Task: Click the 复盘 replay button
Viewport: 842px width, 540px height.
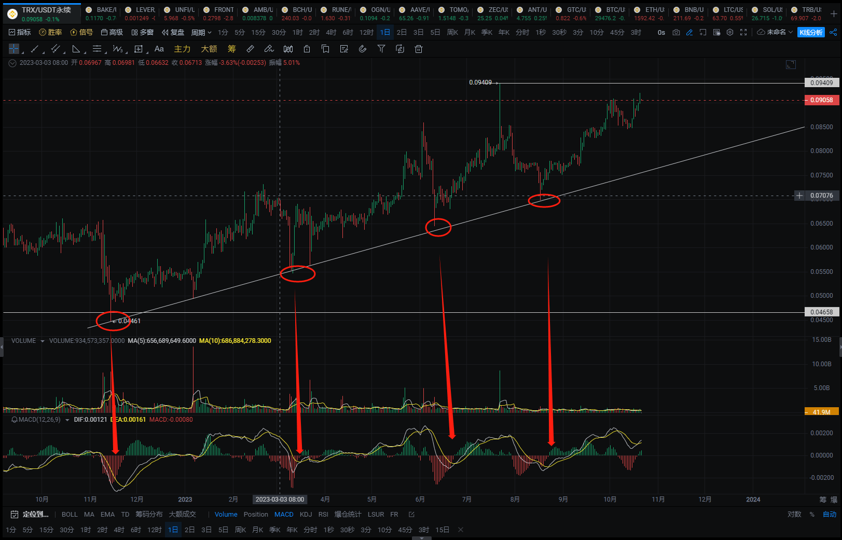Action: click(173, 32)
